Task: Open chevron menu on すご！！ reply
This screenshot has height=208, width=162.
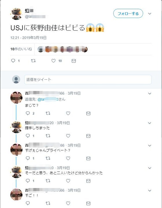Action: [150, 191]
